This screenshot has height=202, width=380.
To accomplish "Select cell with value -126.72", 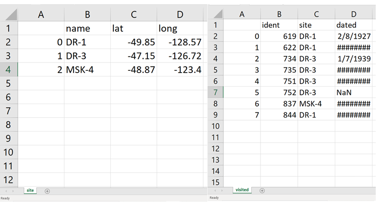I will pos(180,56).
